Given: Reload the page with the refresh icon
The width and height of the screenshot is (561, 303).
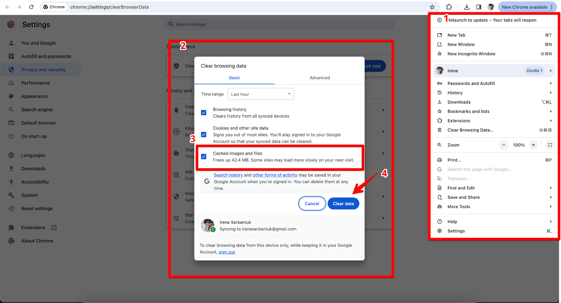Looking at the screenshot, I should (x=31, y=7).
